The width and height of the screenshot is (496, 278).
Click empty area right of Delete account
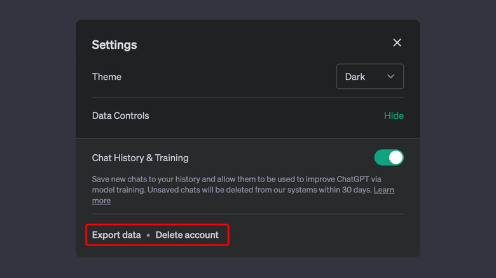[318, 235]
